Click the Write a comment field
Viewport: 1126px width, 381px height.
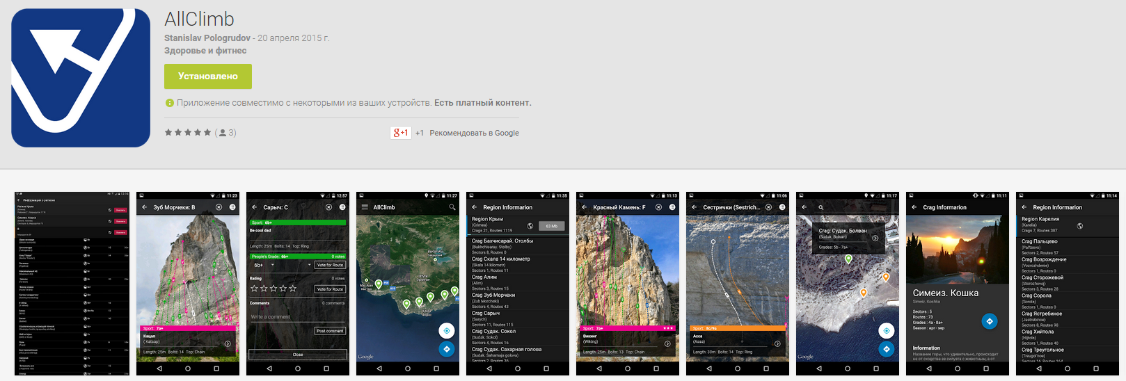pos(297,317)
